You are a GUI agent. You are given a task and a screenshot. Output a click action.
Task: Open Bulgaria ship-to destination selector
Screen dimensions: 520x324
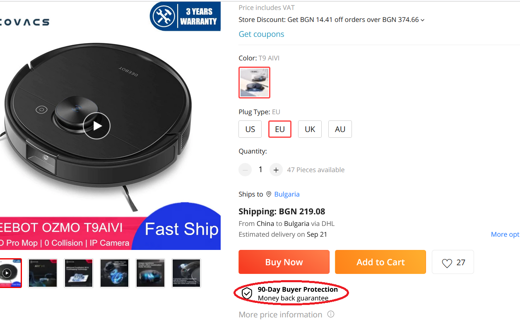286,194
